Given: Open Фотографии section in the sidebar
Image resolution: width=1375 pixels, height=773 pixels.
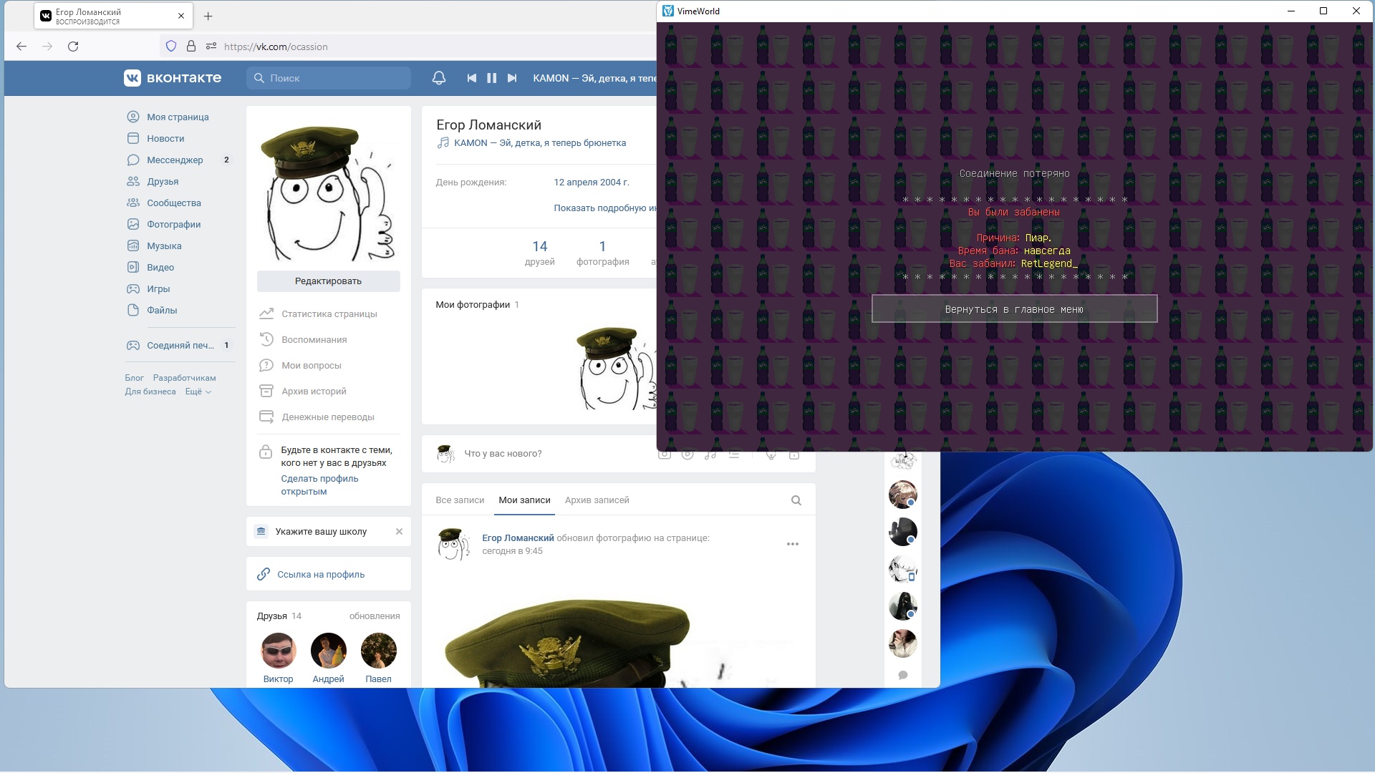Looking at the screenshot, I should pos(173,224).
